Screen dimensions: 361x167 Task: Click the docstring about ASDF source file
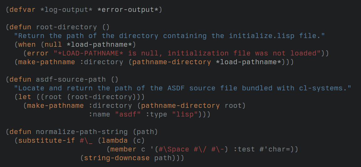182,88
